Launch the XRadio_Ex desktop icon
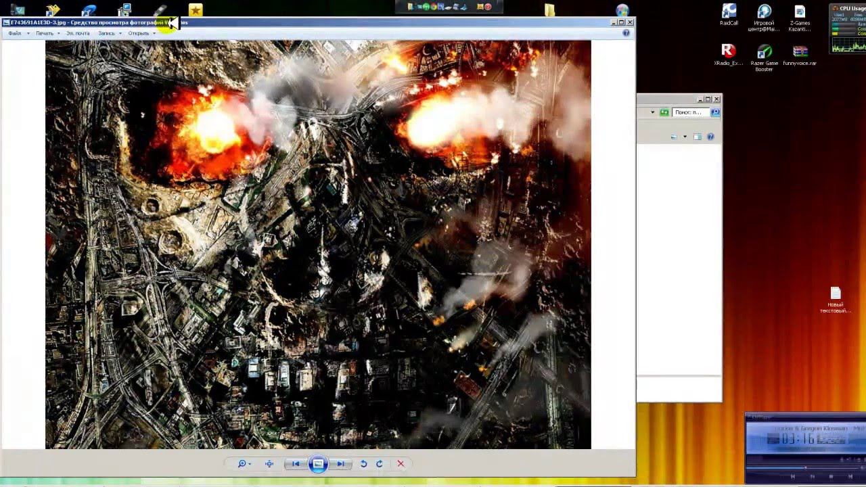This screenshot has height=487, width=866. [729, 55]
